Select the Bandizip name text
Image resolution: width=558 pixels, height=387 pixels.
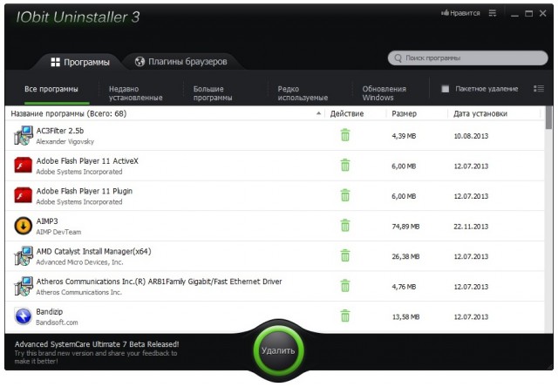50,311
